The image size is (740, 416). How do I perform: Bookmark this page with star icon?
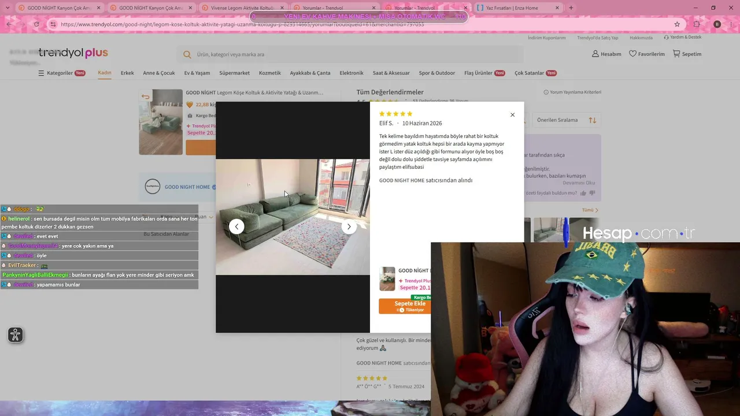coord(677,24)
